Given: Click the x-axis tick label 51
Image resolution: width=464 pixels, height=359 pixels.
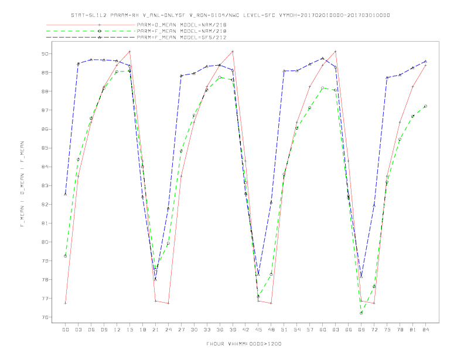Looking at the screenshot, I should [x=284, y=330].
